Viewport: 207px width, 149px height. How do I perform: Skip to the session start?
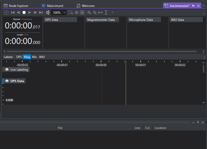pos(13,12)
